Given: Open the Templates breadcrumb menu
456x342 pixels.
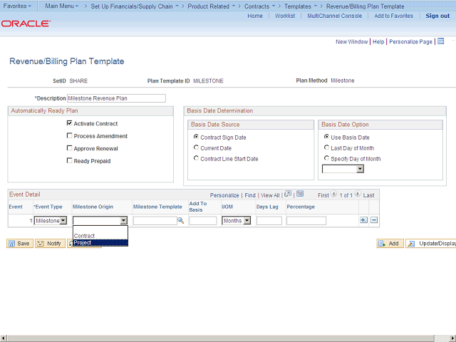Looking at the screenshot, I should click(x=301, y=6).
